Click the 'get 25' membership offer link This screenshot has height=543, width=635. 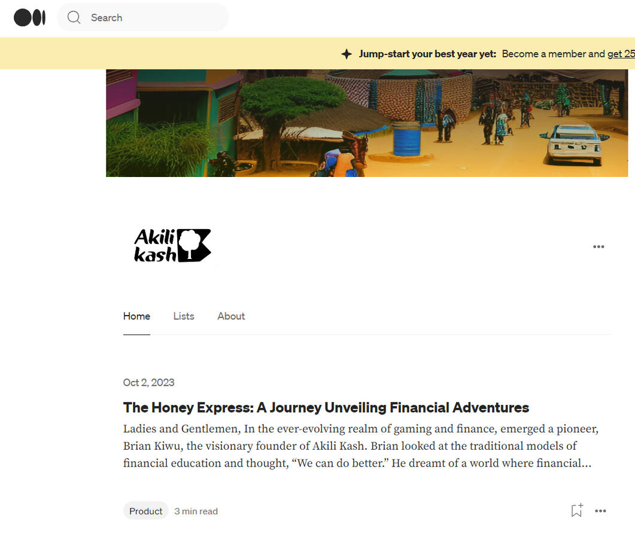click(621, 54)
